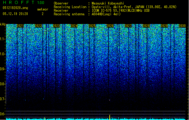
Task: Click the 0.8 kHz axis label
Action: point(3,84)
